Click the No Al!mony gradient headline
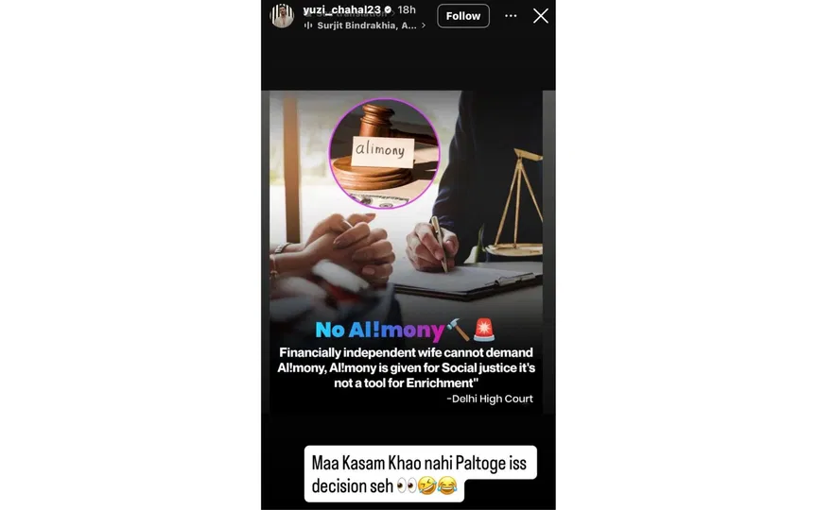817x510 pixels. click(379, 330)
